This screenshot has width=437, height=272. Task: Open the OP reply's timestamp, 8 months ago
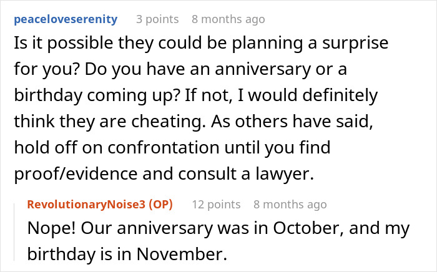[290, 205]
